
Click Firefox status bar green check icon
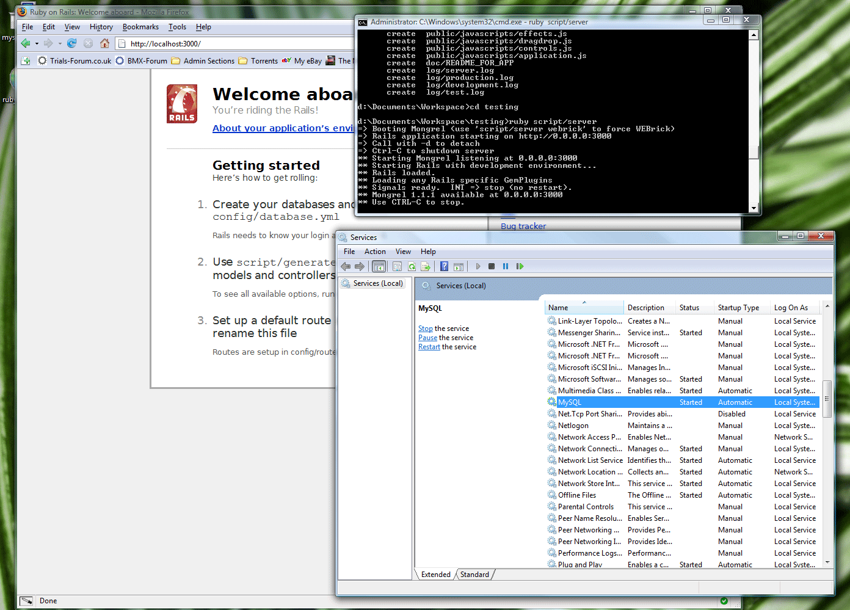click(724, 601)
